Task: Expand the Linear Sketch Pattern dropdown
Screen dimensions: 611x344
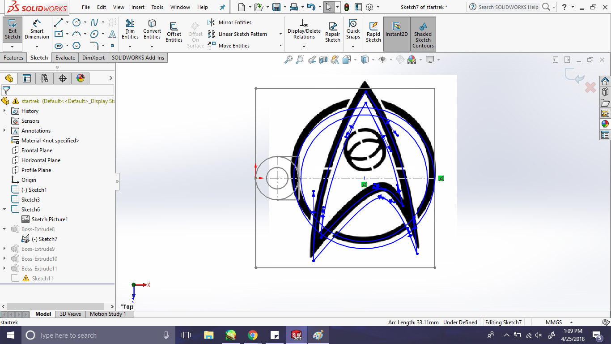Action: tap(280, 34)
